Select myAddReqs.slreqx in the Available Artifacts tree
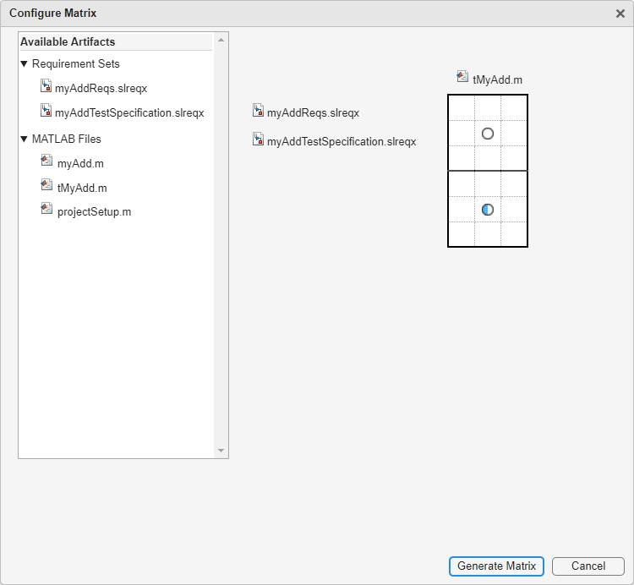The image size is (634, 585). coord(101,88)
